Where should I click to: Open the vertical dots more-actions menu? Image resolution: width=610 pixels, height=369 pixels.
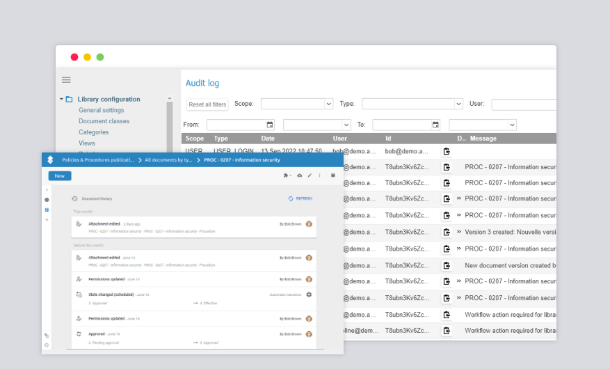[320, 175]
